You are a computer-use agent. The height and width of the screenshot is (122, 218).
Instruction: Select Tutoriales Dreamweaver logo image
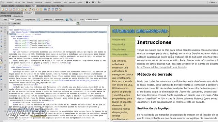(x=140, y=31)
